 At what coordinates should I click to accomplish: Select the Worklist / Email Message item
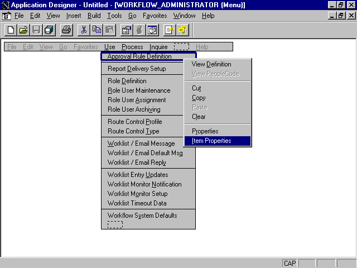pos(142,143)
